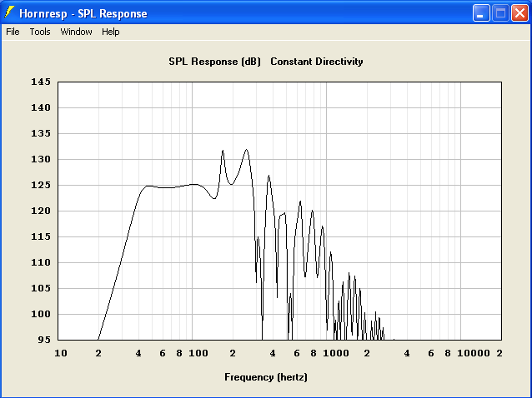
Task: Click the 110 dB axis value
Action: [41, 262]
